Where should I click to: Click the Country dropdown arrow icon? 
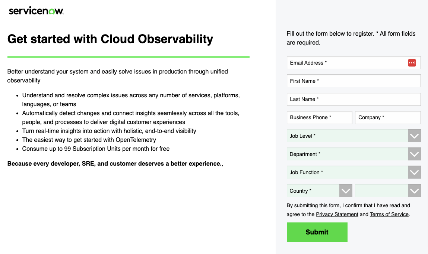pyautogui.click(x=345, y=190)
